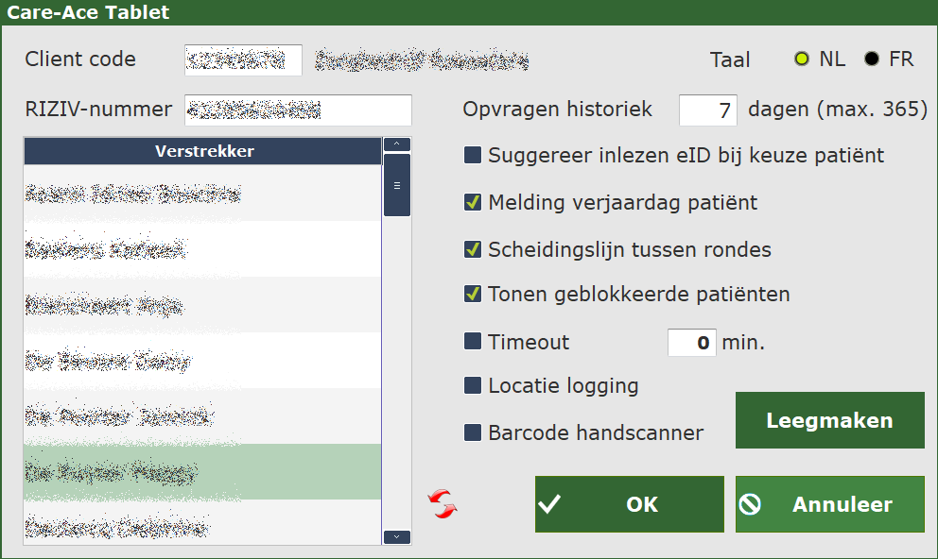938x559 pixels.
Task: Click the red refresh arrows icon
Action: [442, 504]
